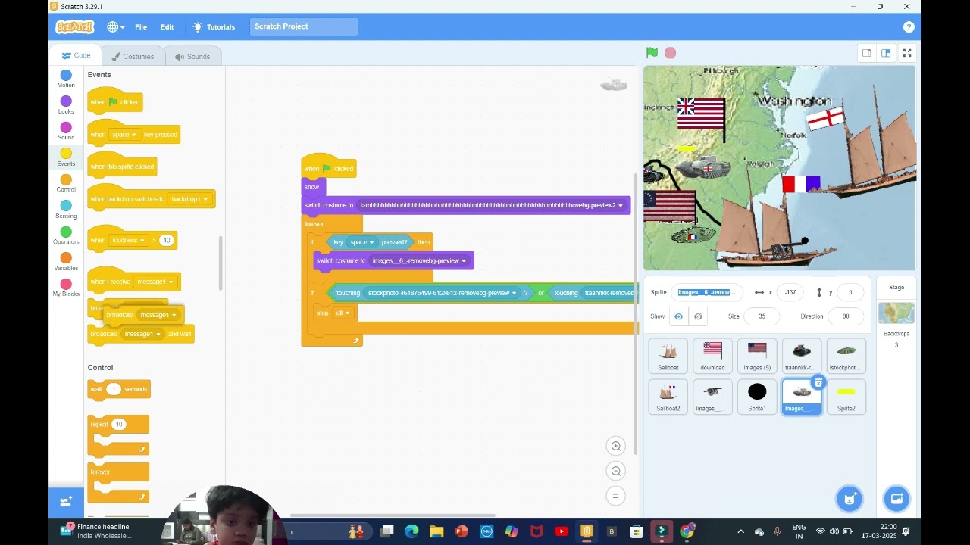Click the sprite Size field

click(762, 316)
